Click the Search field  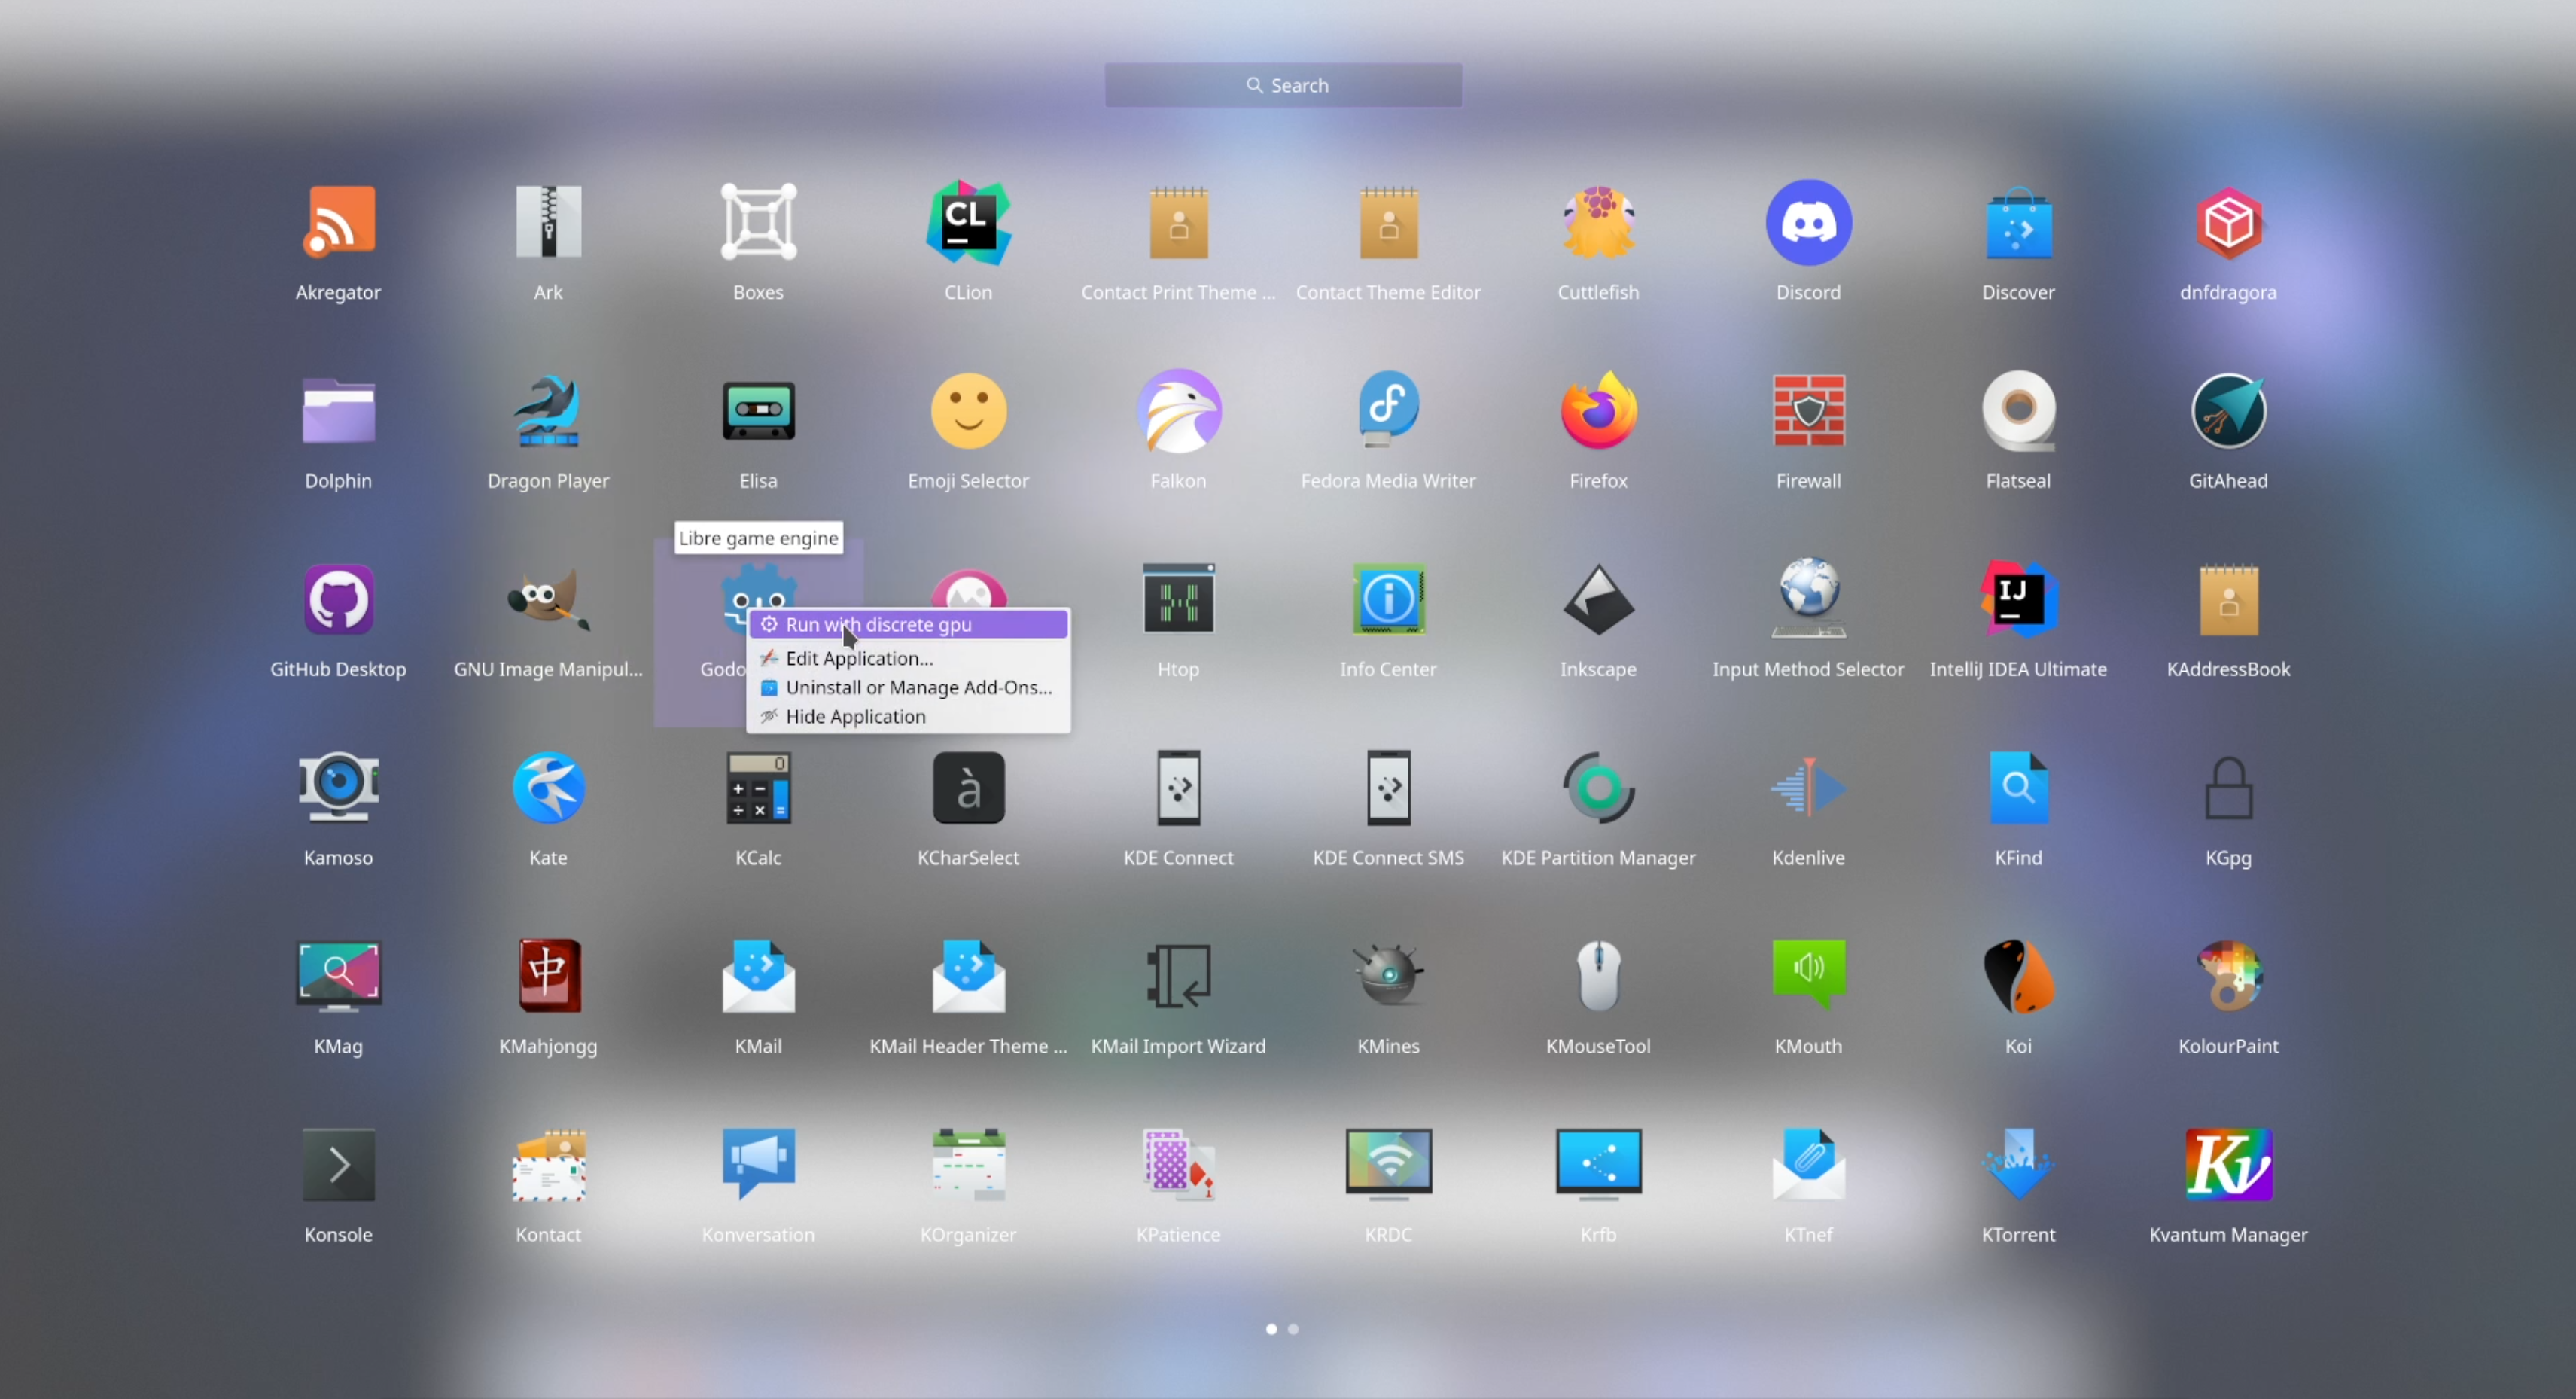1283,86
